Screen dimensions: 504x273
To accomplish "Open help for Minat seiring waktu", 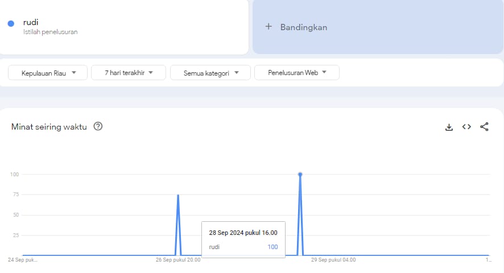I will [98, 126].
